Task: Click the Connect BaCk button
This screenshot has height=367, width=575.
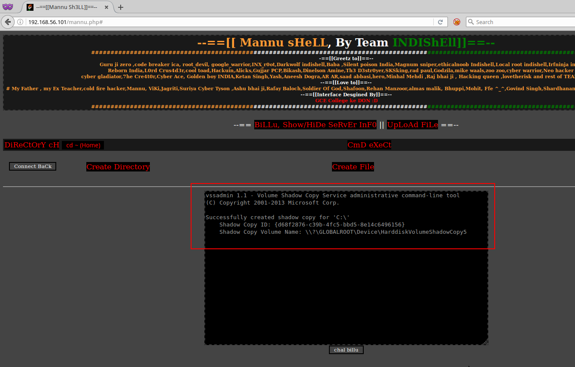Action: [33, 166]
